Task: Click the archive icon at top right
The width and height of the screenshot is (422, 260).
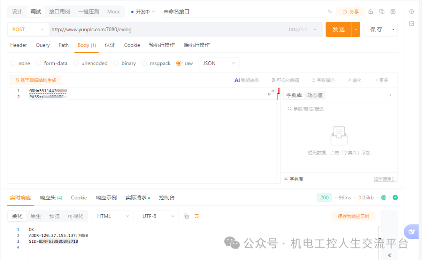Action: (393, 12)
